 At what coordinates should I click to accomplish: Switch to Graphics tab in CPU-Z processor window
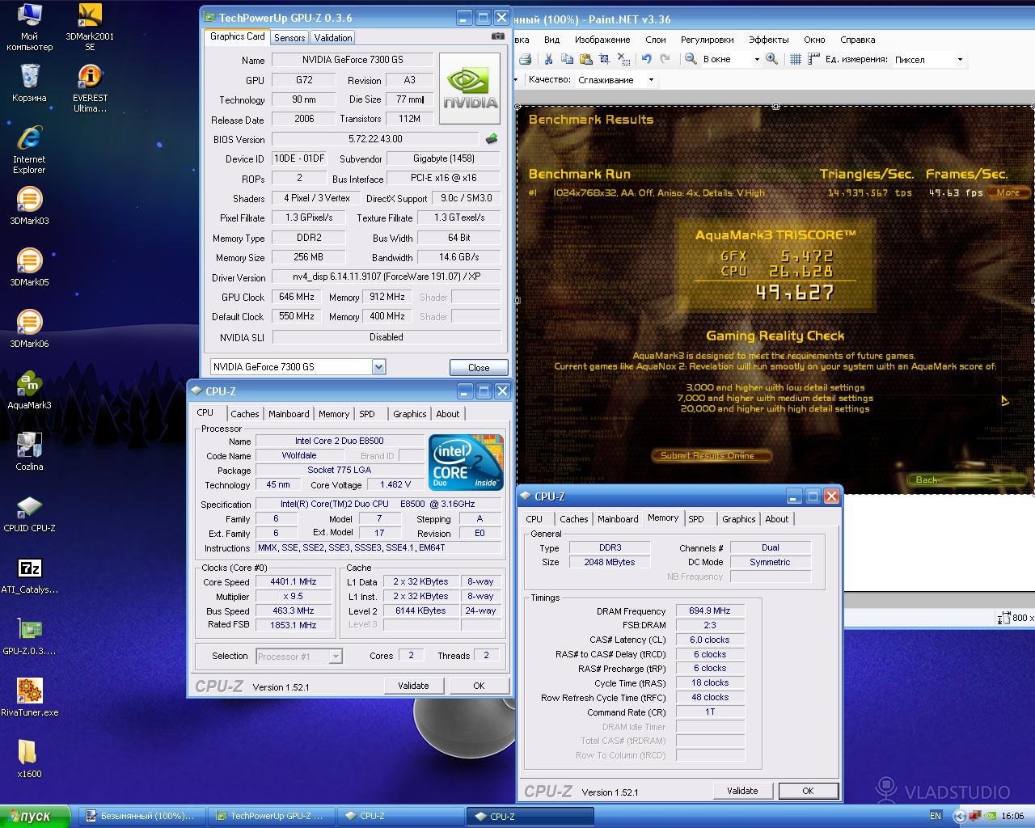click(410, 414)
